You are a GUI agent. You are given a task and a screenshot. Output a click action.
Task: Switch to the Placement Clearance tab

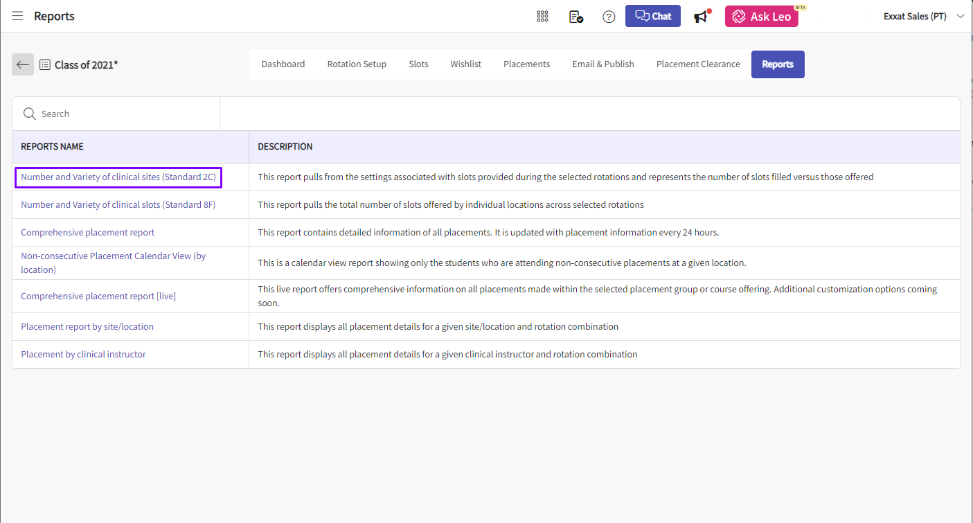[697, 64]
